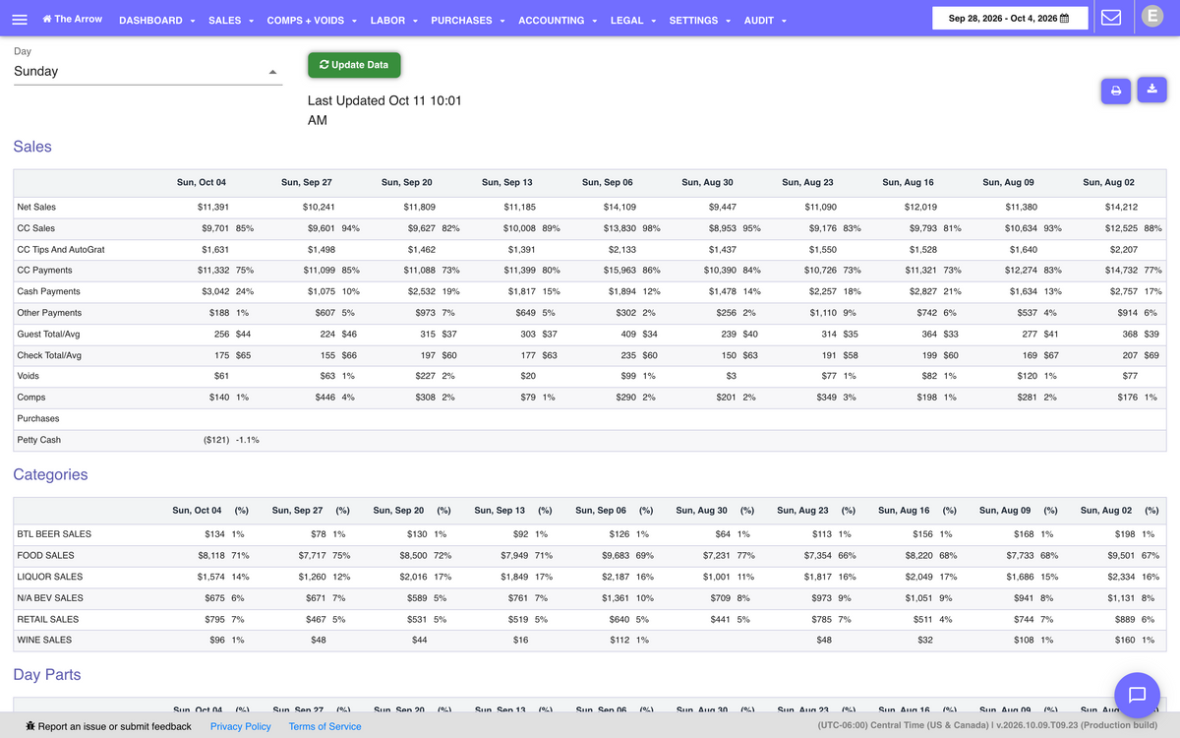Expand the Accounting dropdown menu
Screen dimensions: 1180x738
[x=558, y=20]
